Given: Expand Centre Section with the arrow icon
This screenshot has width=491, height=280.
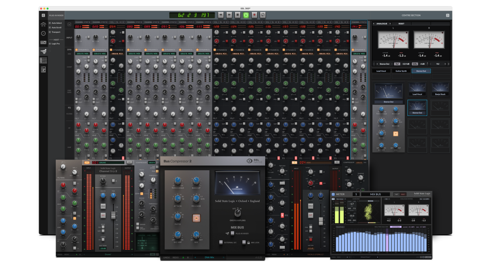Looking at the screenshot, I should (448, 15).
